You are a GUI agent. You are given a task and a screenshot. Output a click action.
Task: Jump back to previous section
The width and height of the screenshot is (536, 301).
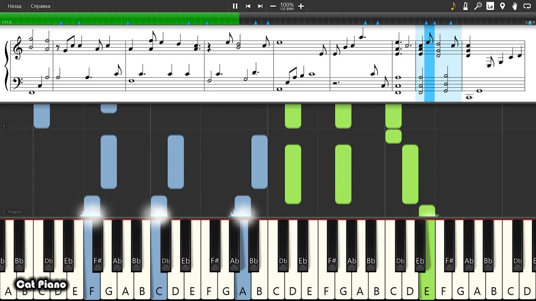[x=248, y=6]
